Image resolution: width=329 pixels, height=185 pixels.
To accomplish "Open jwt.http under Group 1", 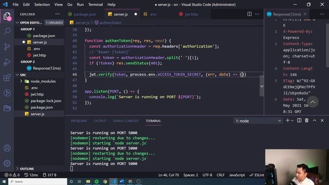I will [39, 55].
